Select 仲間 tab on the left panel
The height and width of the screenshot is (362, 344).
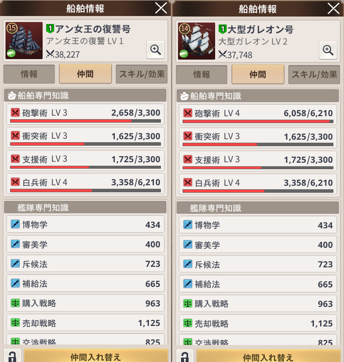coord(86,74)
